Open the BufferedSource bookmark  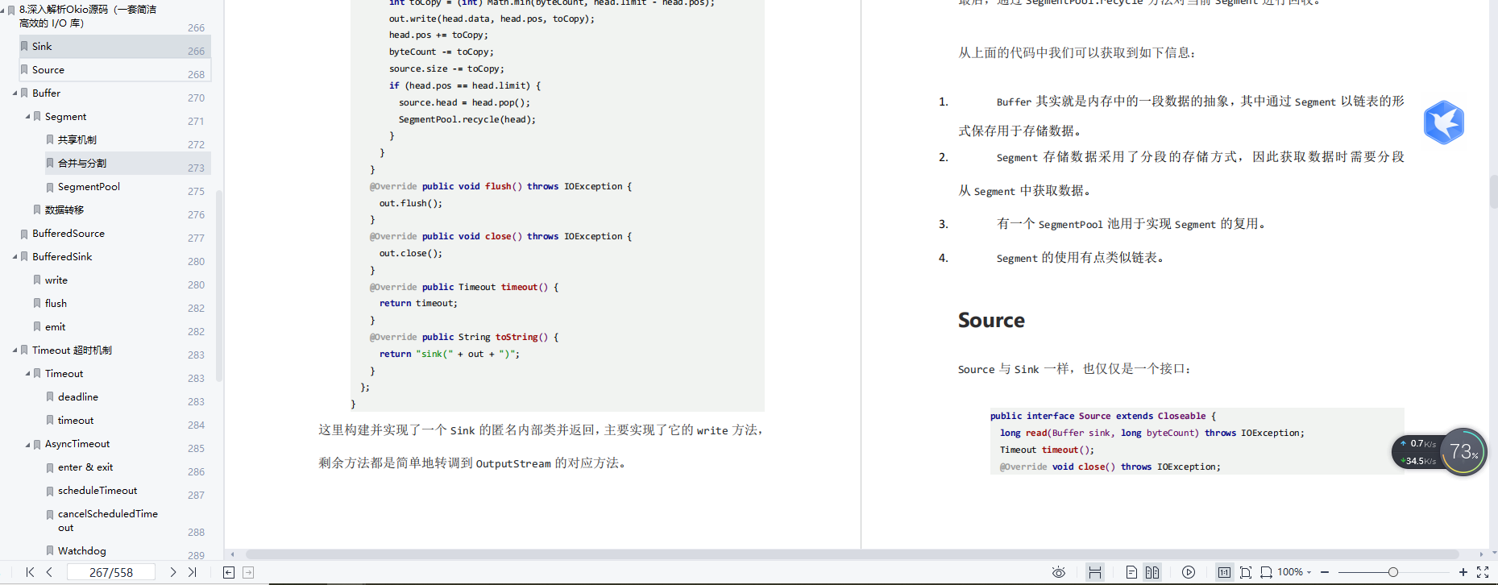(x=68, y=234)
